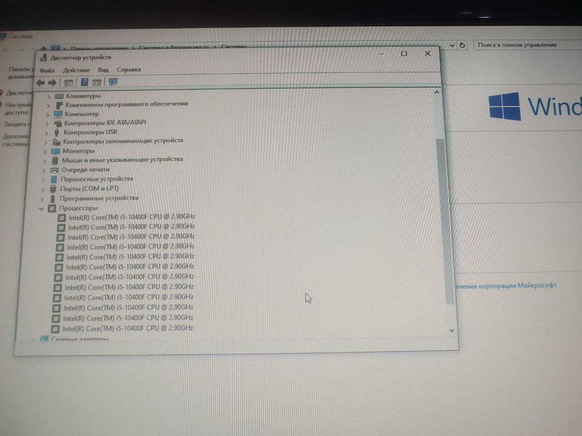This screenshot has height=436, width=582.
Task: Click the scroll up arrow in device tree
Action: 437,92
